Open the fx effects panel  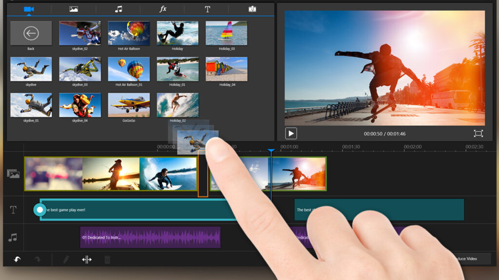coord(163,8)
